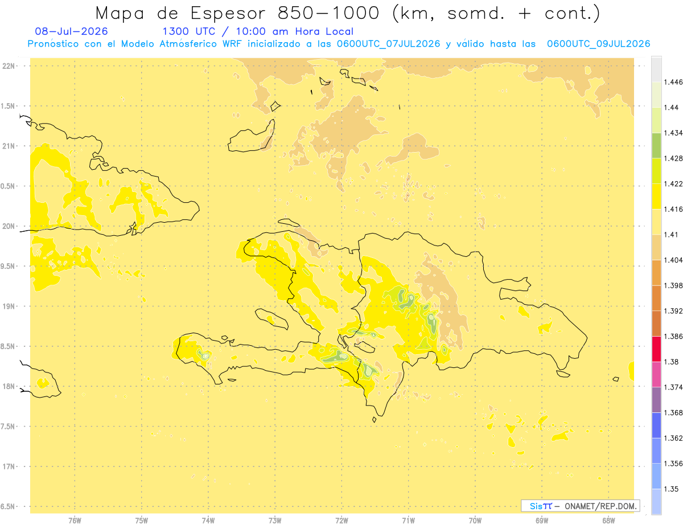Screen dimensions: 683x528
Task: Pick the red color bar segment above 1.38
Action: click(656, 349)
